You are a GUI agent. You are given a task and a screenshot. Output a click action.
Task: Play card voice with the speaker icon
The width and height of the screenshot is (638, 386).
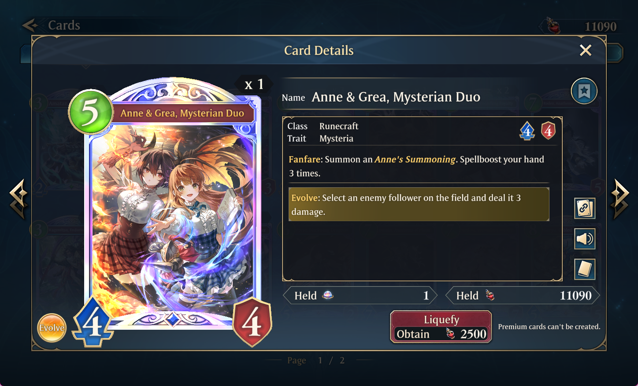[585, 239]
